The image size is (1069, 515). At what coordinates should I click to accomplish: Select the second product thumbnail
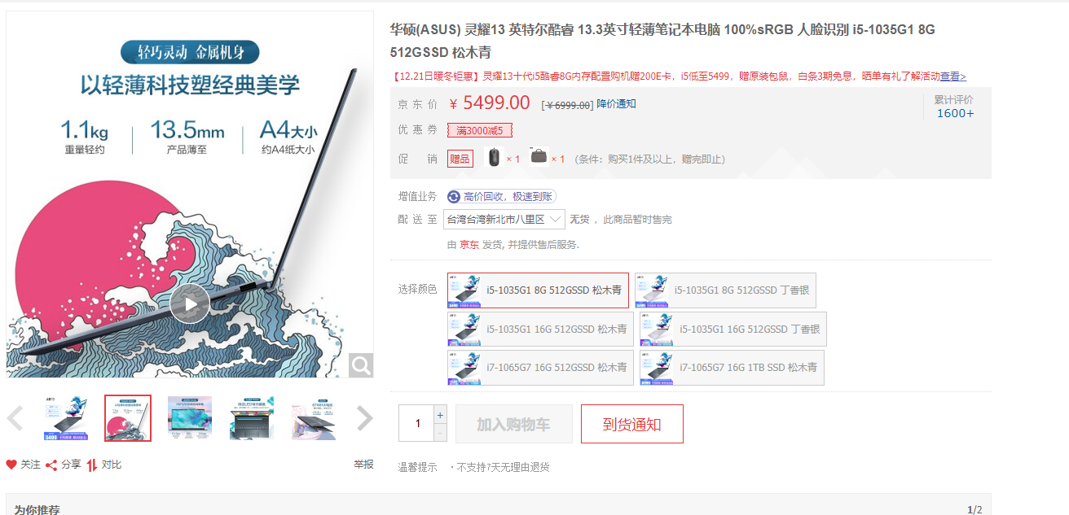click(128, 418)
